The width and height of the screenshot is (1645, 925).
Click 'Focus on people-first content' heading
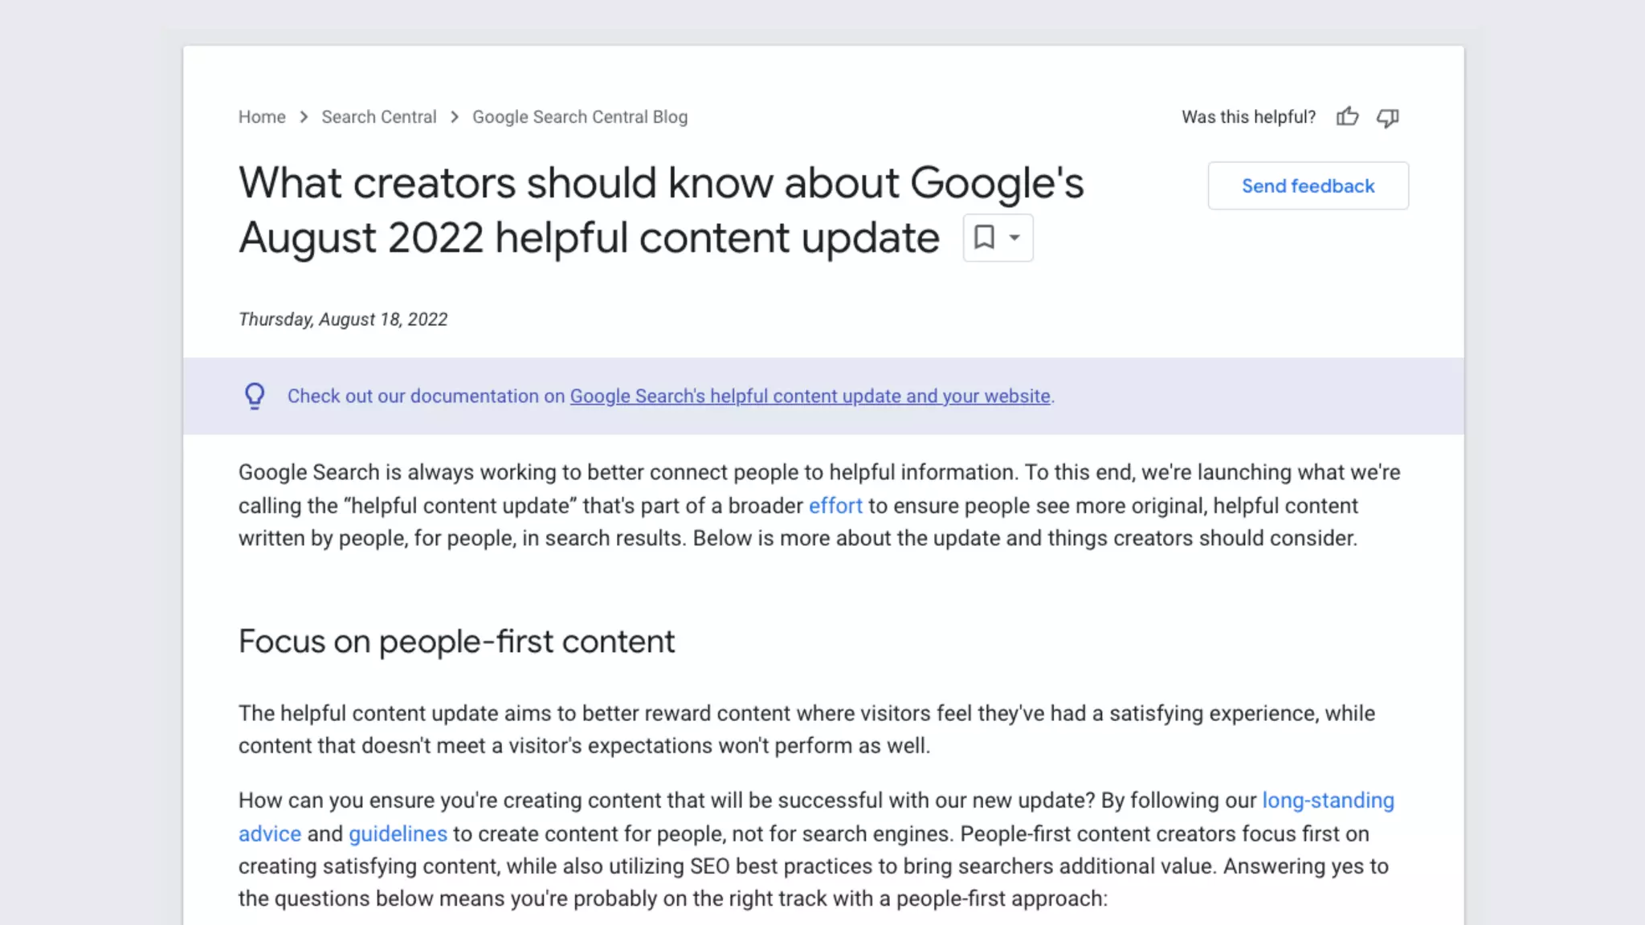tap(456, 642)
